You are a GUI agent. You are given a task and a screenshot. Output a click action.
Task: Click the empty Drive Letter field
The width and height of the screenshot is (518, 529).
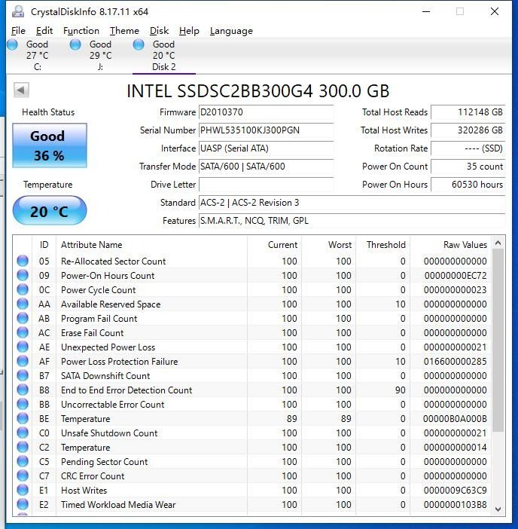coord(267,185)
